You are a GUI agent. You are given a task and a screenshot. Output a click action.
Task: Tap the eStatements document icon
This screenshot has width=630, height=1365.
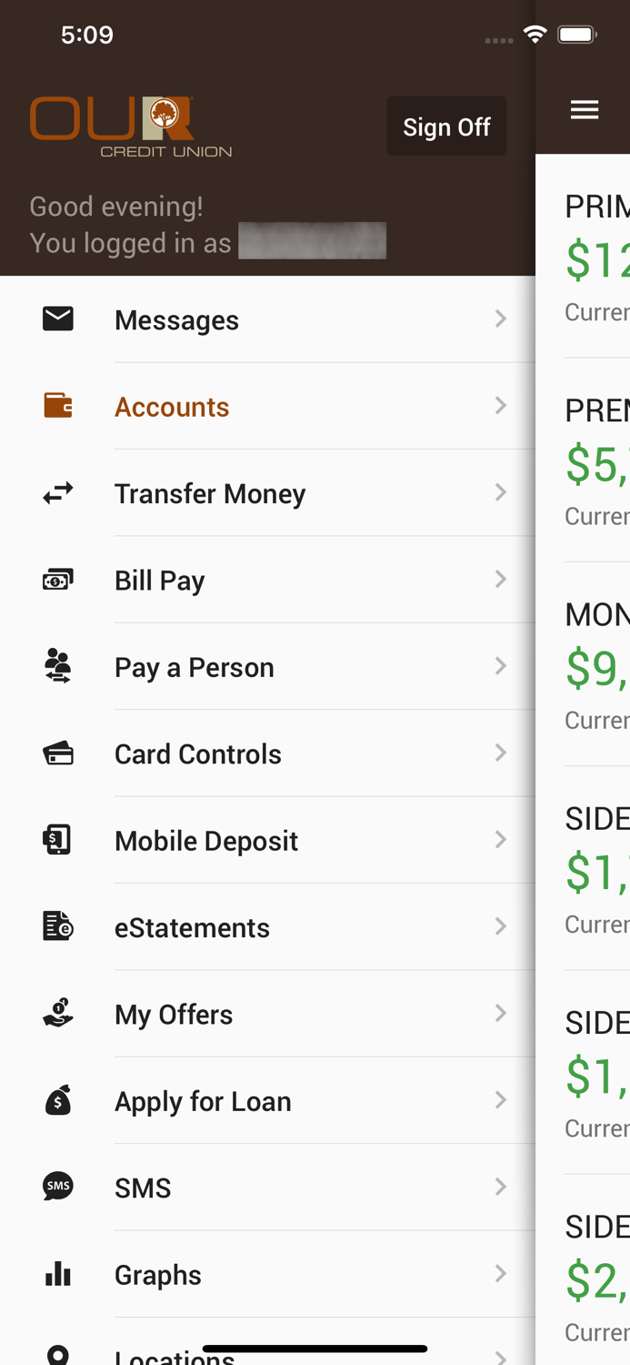coord(58,926)
